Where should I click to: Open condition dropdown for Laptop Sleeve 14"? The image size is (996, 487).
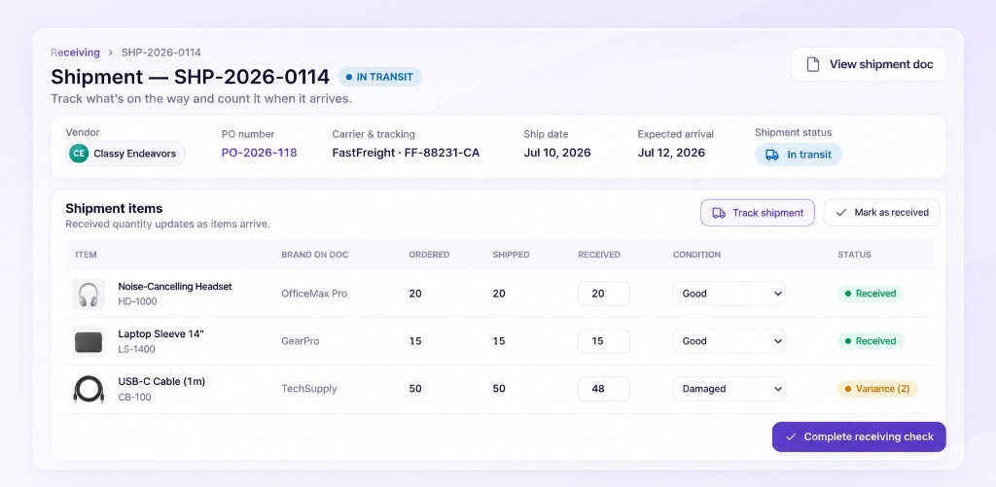(729, 341)
